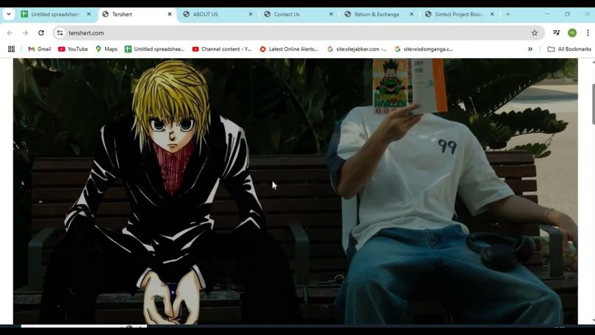Open the Gmail bookmark

click(x=40, y=49)
